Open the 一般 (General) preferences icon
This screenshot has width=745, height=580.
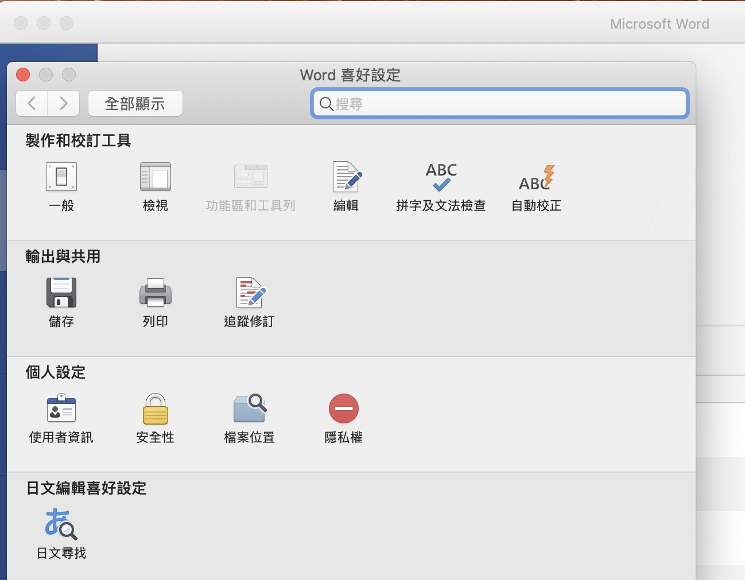(x=61, y=177)
